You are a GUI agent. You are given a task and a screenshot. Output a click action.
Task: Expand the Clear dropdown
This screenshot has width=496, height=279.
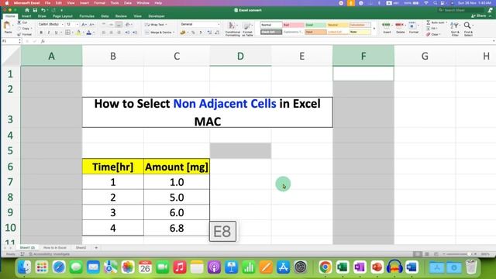440,34
